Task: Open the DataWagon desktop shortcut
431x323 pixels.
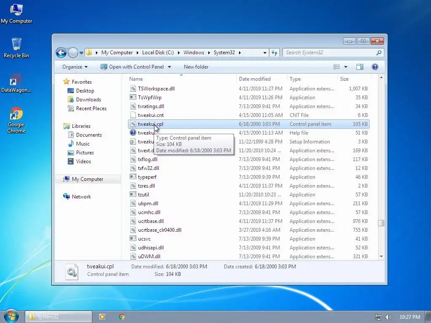Action: coord(16,83)
